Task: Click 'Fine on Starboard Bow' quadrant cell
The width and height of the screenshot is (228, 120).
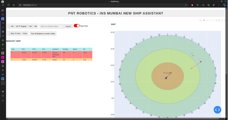Action: [56, 55]
